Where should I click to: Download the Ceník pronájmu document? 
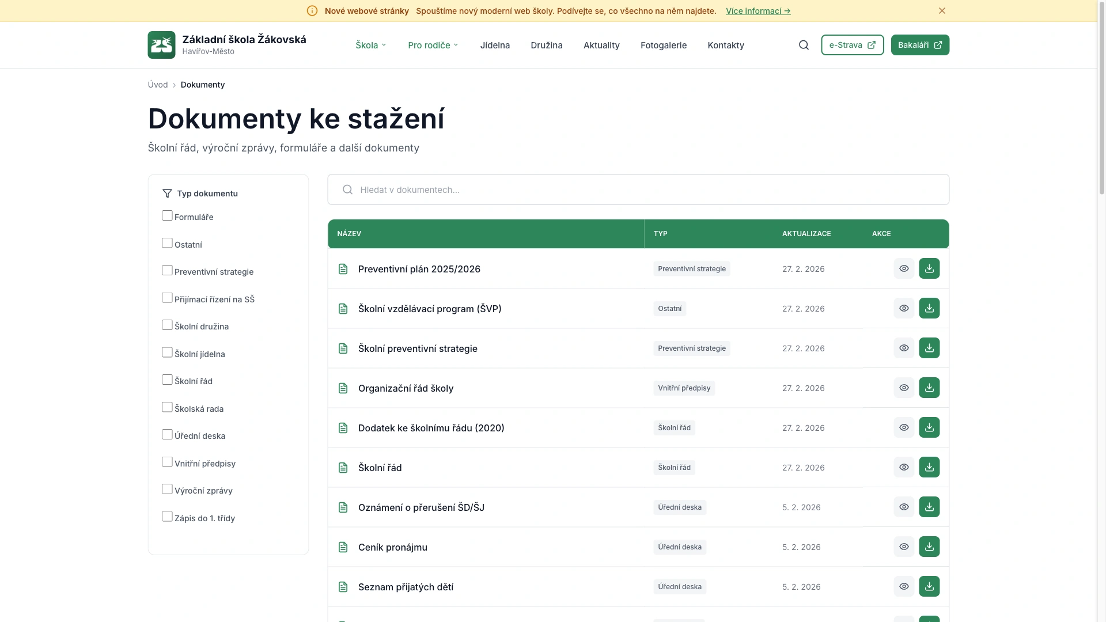(929, 547)
